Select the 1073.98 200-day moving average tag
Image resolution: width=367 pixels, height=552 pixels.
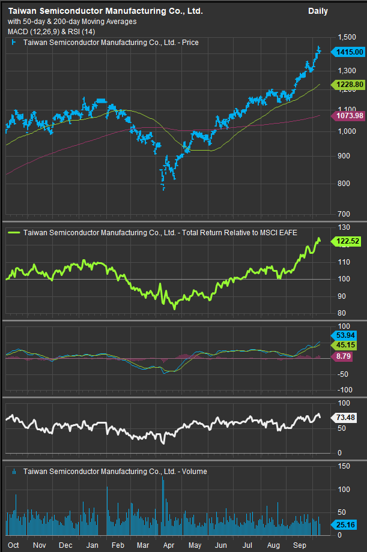coord(348,115)
